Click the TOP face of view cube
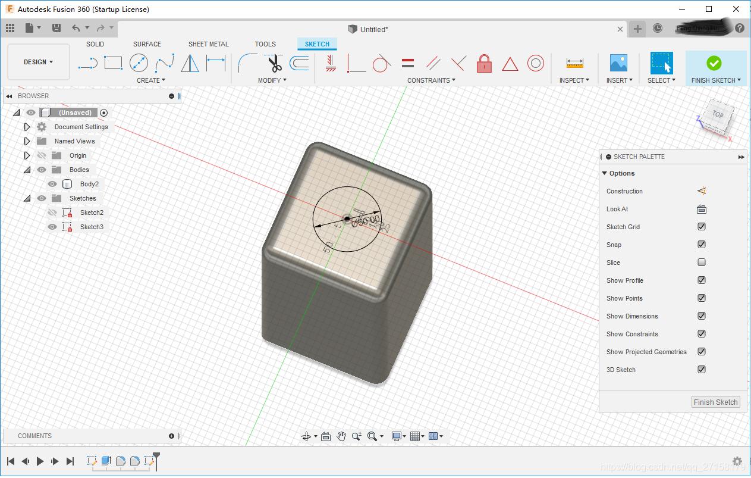751x478 pixels. (718, 114)
